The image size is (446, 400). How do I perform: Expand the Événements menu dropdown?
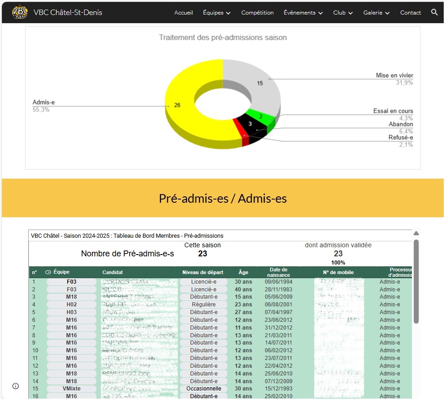coord(303,13)
